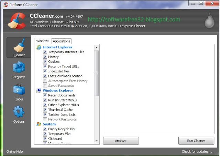The image size is (220, 156).
Task: Toggle Other Explorer MRUs checkbox
Action: pos(45,105)
